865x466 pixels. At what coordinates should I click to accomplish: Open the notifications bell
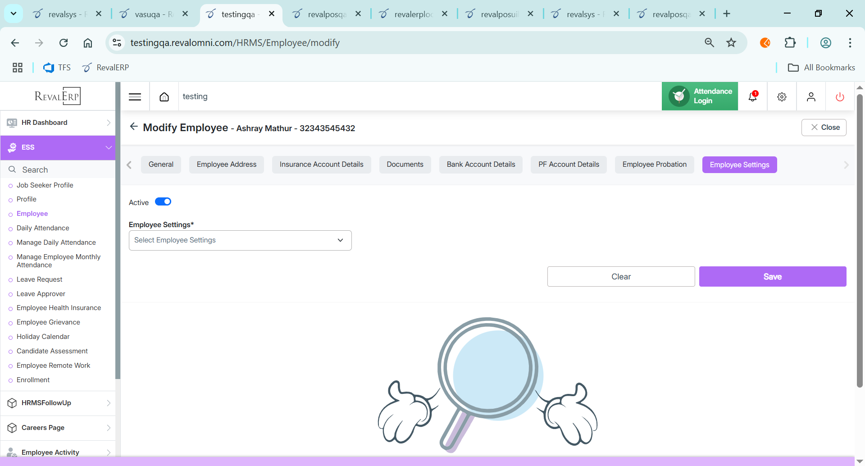tap(752, 96)
